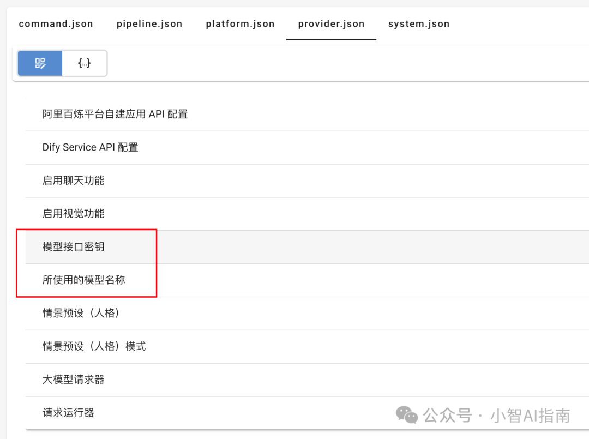Viewport: 589px width, 439px height.
Task: Go to the system.json tab
Action: pyautogui.click(x=419, y=24)
